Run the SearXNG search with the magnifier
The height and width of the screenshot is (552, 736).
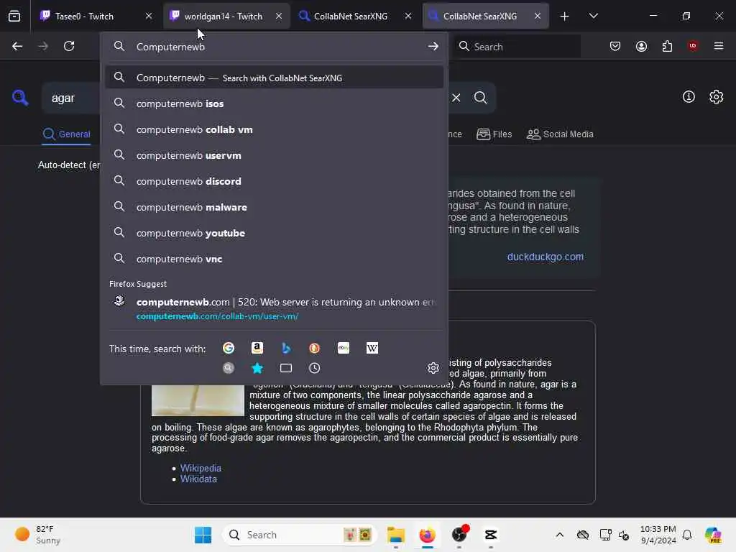pyautogui.click(x=480, y=98)
